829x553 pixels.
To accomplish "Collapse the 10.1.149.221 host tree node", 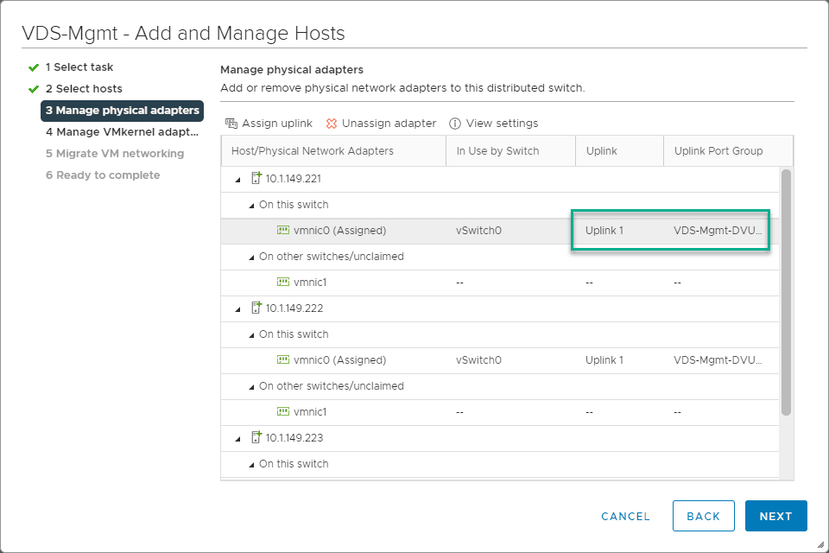I will 238,180.
